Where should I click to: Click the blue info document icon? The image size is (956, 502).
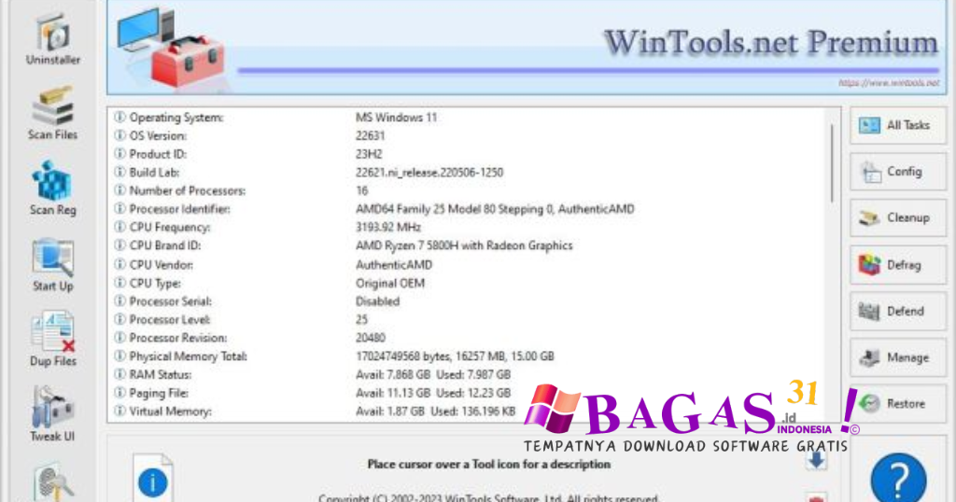click(152, 480)
